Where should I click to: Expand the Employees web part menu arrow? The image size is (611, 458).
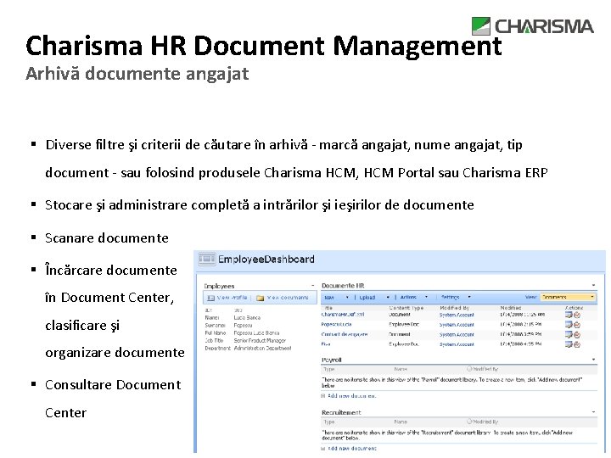pyautogui.click(x=313, y=286)
